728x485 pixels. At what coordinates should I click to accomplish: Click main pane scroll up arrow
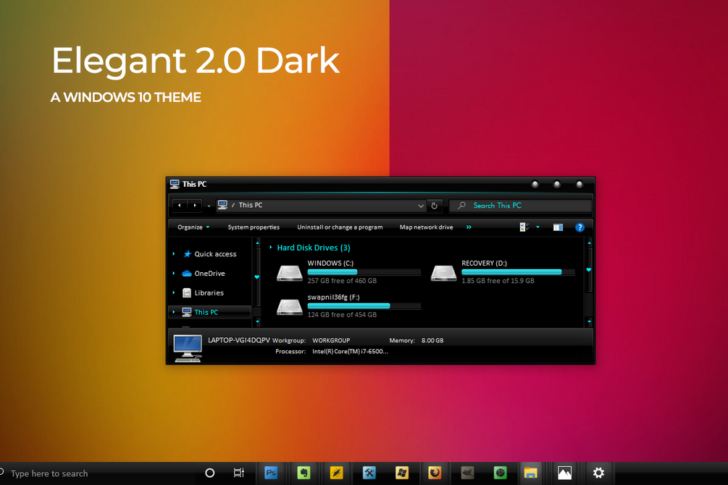[x=589, y=242]
